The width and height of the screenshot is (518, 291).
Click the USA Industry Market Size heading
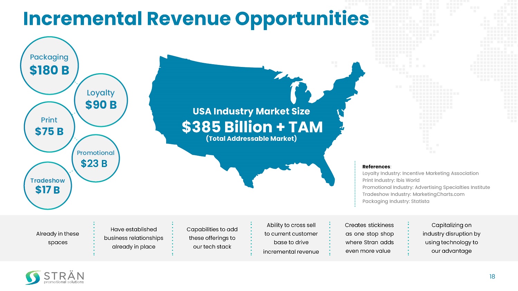click(x=251, y=111)
